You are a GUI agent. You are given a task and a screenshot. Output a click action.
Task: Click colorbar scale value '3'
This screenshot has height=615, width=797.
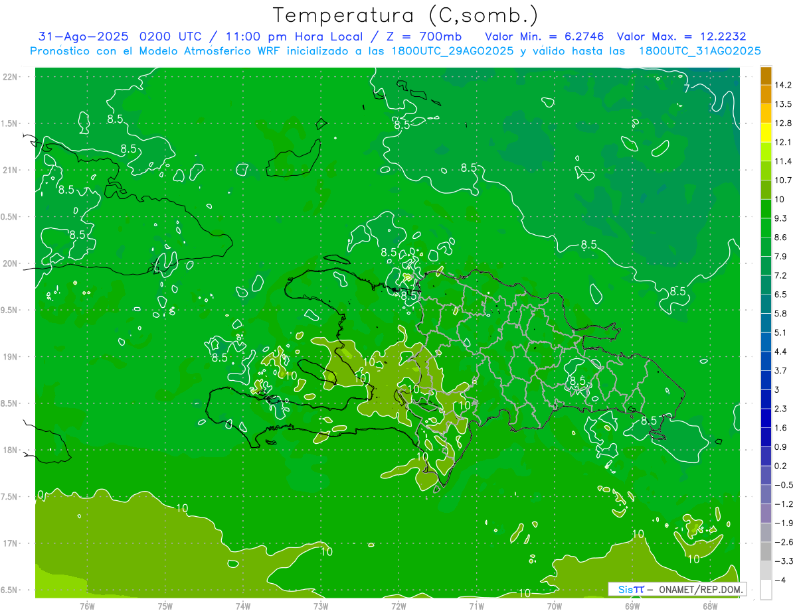click(778, 389)
